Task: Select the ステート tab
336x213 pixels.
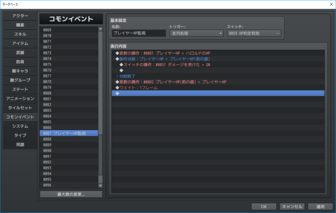Action: (20, 89)
